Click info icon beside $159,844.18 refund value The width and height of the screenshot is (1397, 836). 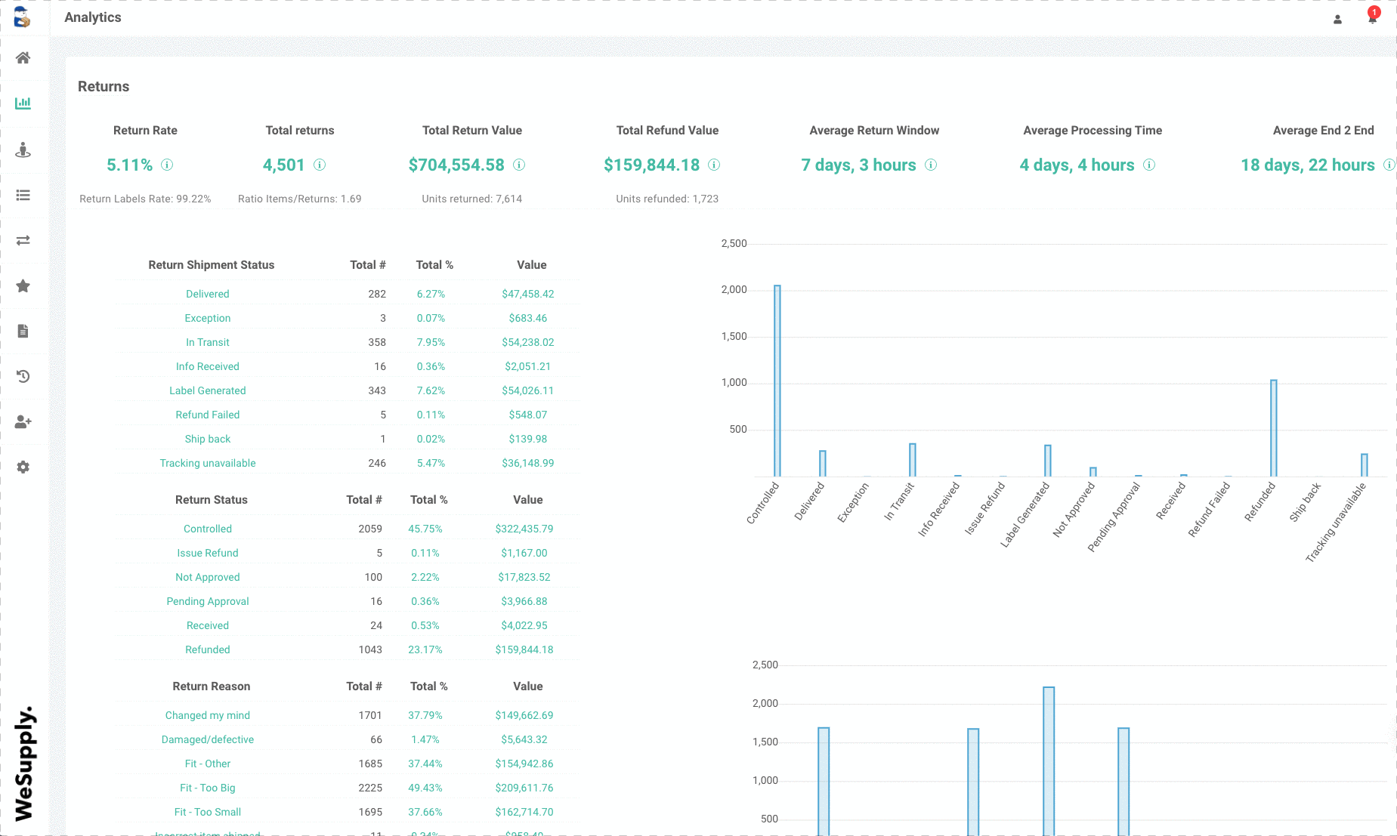tap(714, 165)
